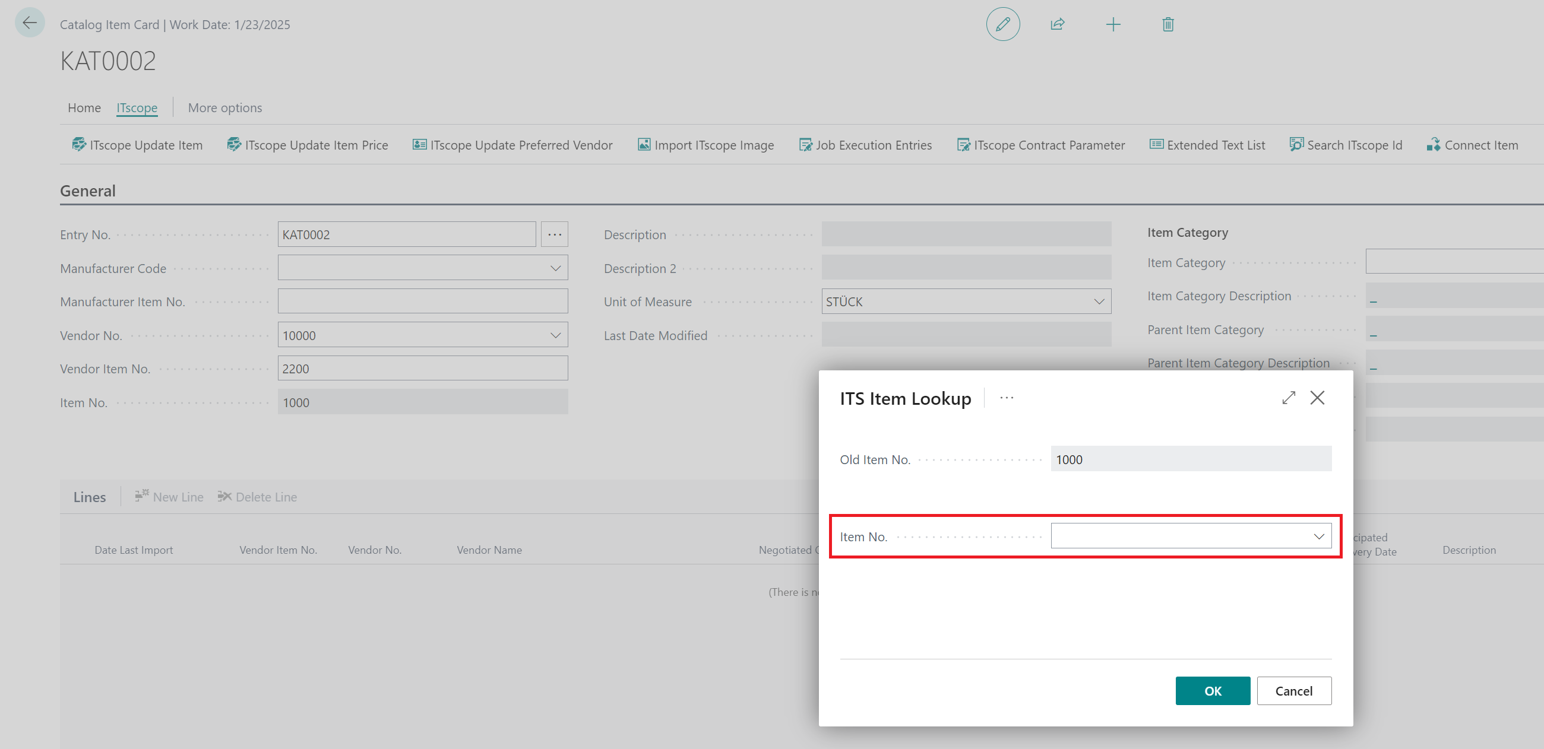This screenshot has height=749, width=1544.
Task: Click the plus new record icon
Action: click(x=1112, y=24)
